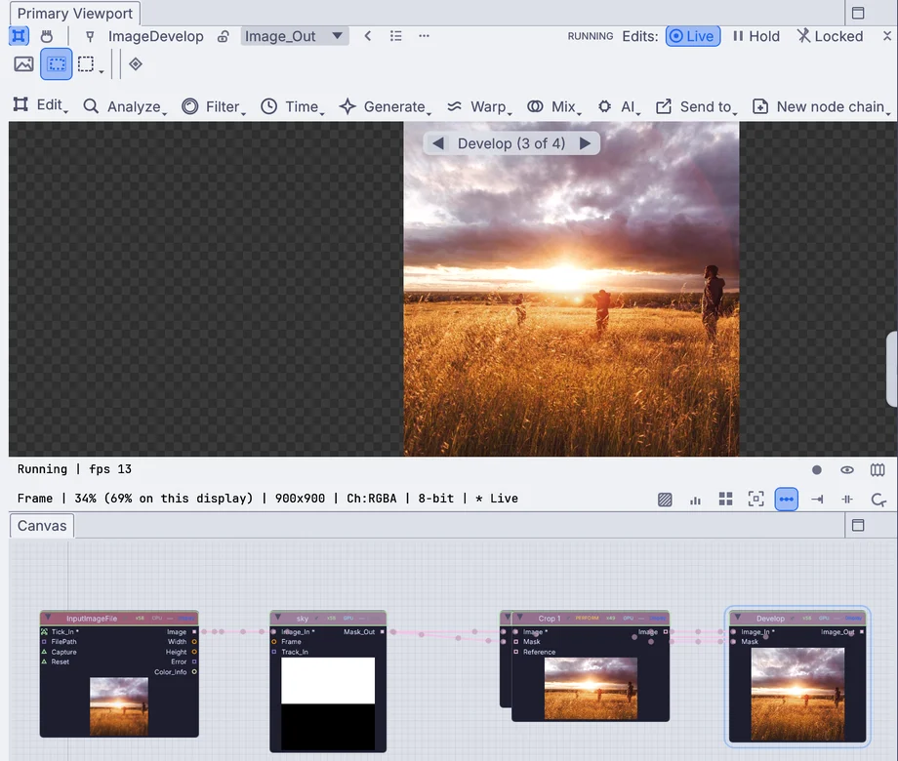
Task: Click the four-squares grid view icon
Action: pos(725,500)
